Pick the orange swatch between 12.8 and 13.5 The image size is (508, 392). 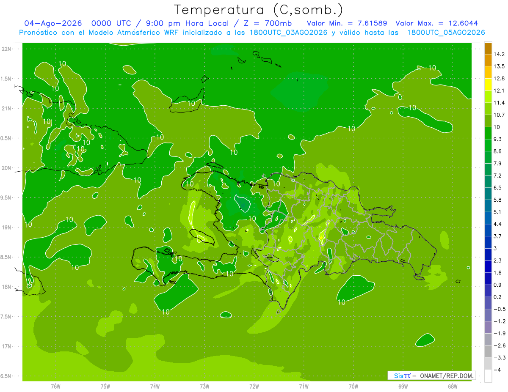point(488,72)
